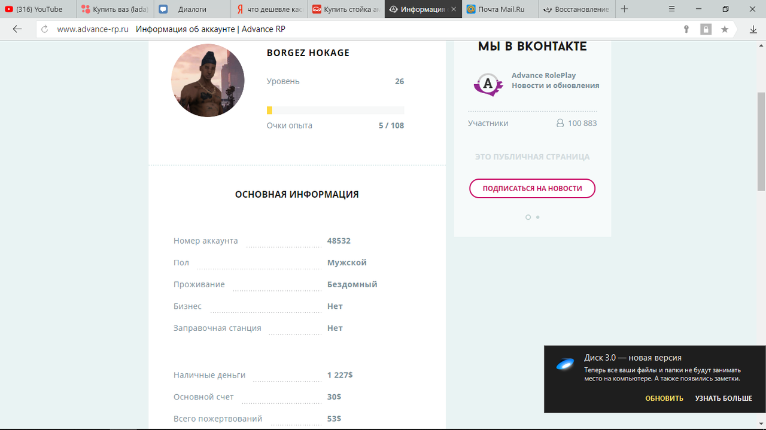The image size is (766, 430).
Task: Click the experience points progress bar
Action: pyautogui.click(x=335, y=110)
